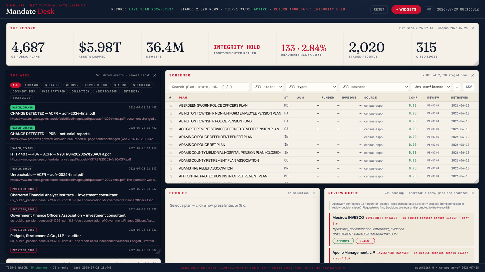Viewport: 485px width, 272px height.
Task: Toggle SUCCESSION filter chip
Action: tap(22, 98)
